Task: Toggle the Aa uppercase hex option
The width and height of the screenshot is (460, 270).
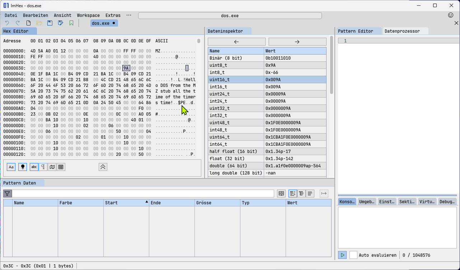Action: pyautogui.click(x=11, y=167)
